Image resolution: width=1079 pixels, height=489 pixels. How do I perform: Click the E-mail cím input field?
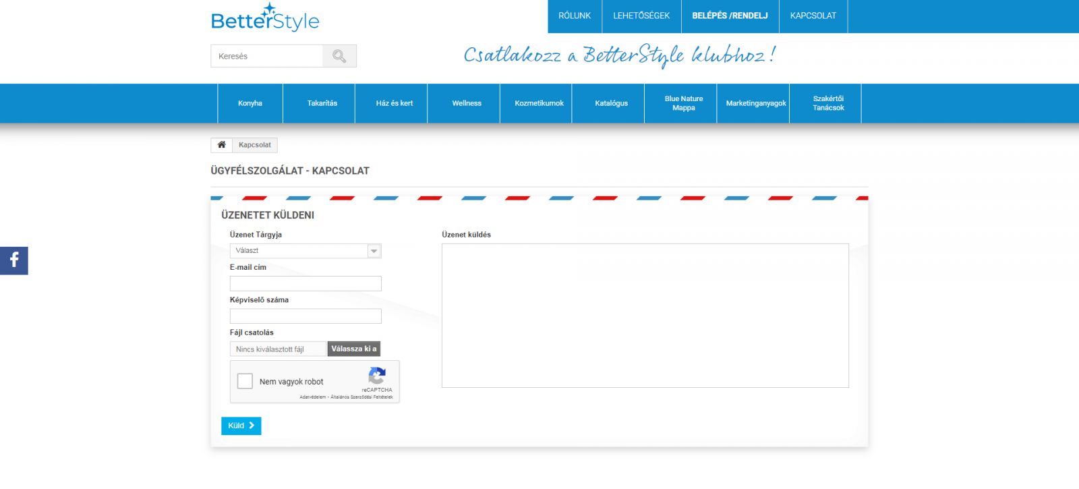pyautogui.click(x=305, y=283)
